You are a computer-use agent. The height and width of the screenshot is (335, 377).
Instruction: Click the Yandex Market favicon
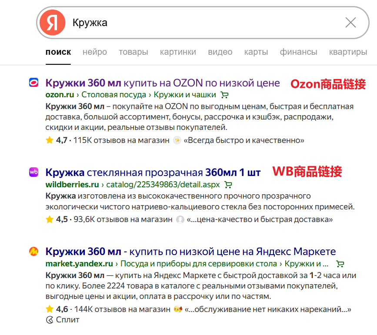point(33,252)
